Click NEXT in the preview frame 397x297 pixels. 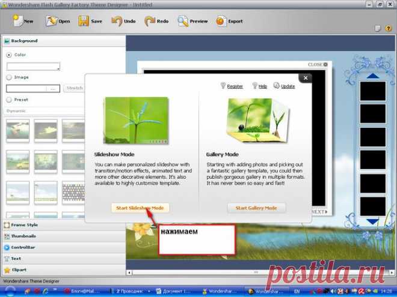(x=319, y=212)
